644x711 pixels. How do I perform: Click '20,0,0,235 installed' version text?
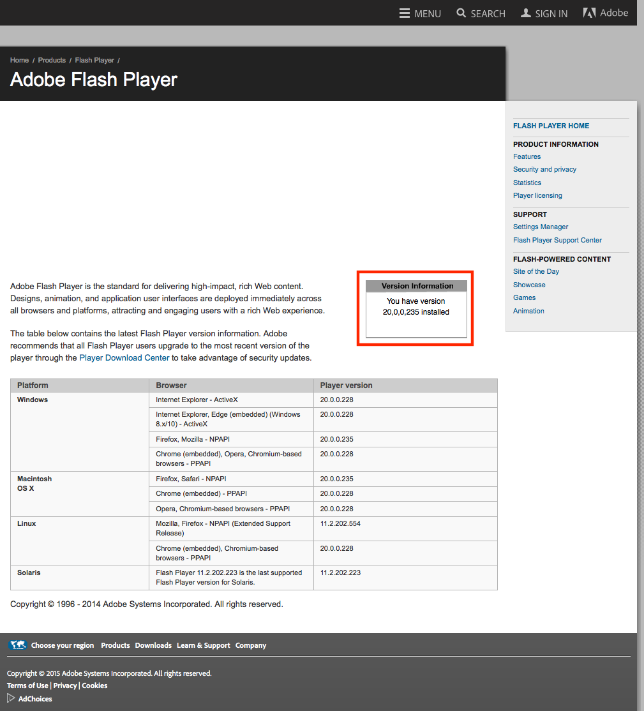pyautogui.click(x=416, y=312)
